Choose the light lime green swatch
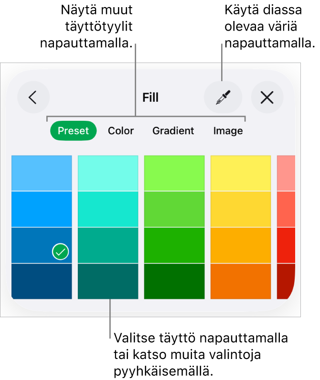Image resolution: width=320 pixels, height=380 pixels. [174, 173]
